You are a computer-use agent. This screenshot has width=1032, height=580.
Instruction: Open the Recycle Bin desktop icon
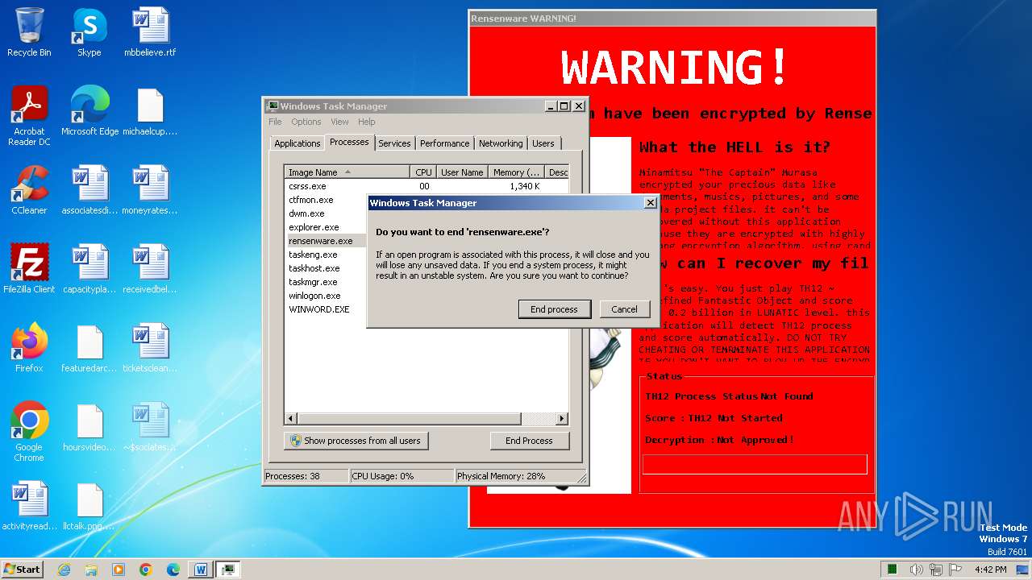[x=29, y=32]
